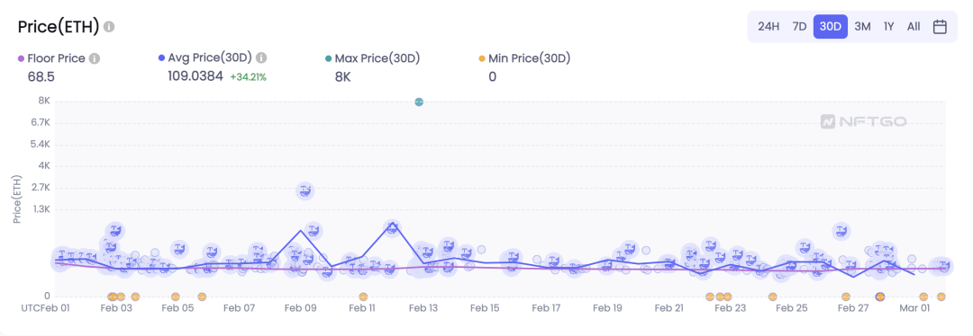
Task: Click the avg price line peak at Feb 12
Action: 392,225
